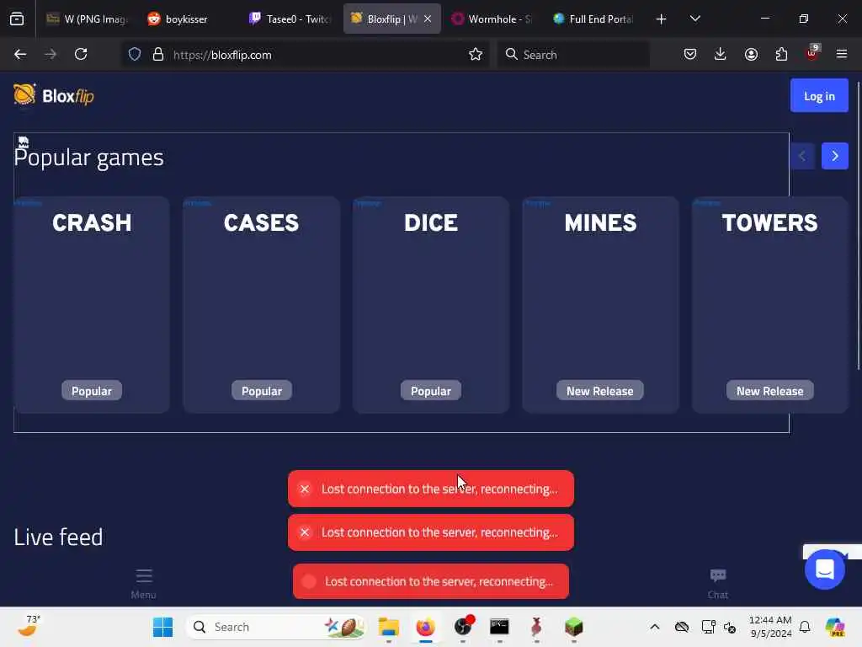This screenshot has width=862, height=647.
Task: Open the CRASH game card
Action: [91, 304]
